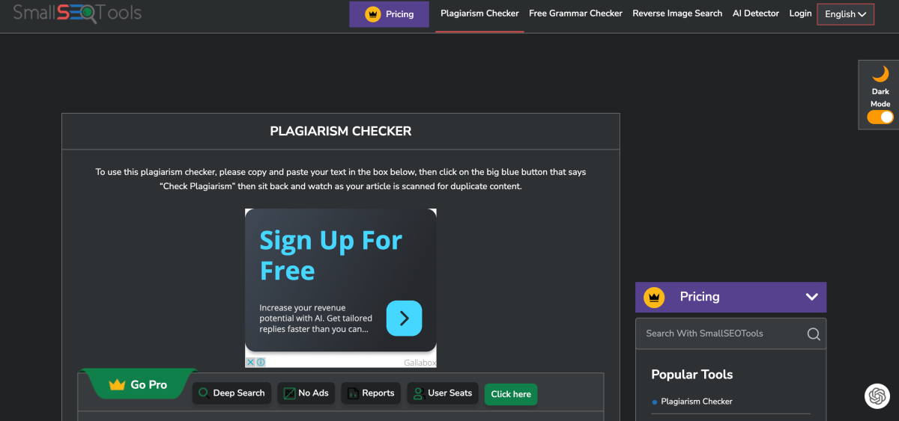Open the Plagiarism Checker tab

479,13
